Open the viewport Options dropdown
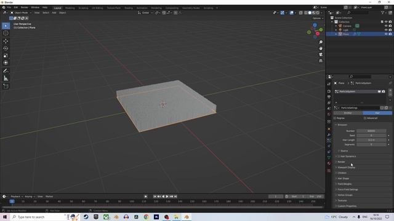This screenshot has width=394, height=221. pos(318,18)
